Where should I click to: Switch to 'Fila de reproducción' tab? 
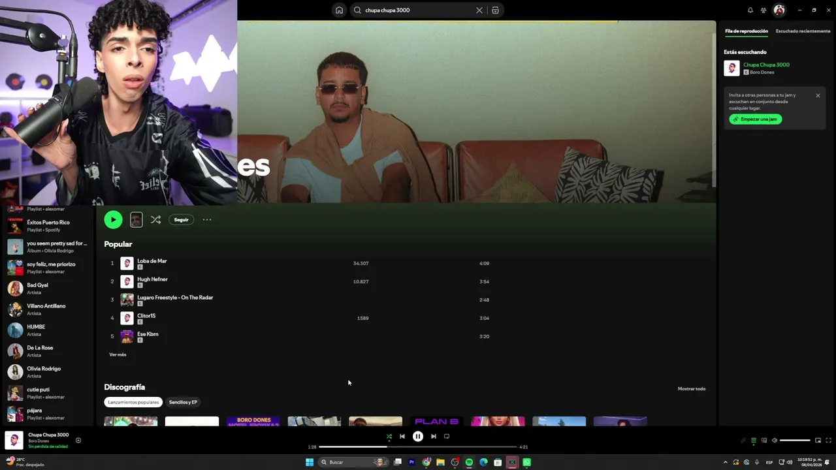click(747, 31)
